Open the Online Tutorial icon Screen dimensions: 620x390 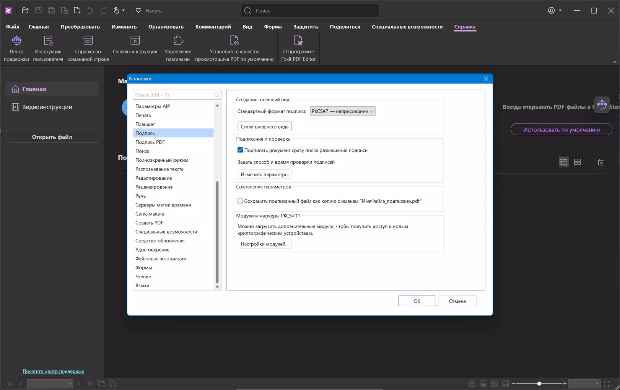point(135,41)
